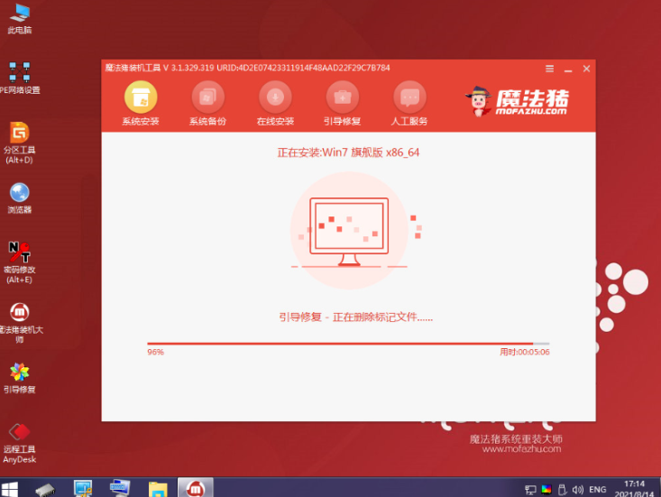The image size is (661, 497).
Task: Click the 魔法猪 mofazhu.com logo
Action: [518, 100]
